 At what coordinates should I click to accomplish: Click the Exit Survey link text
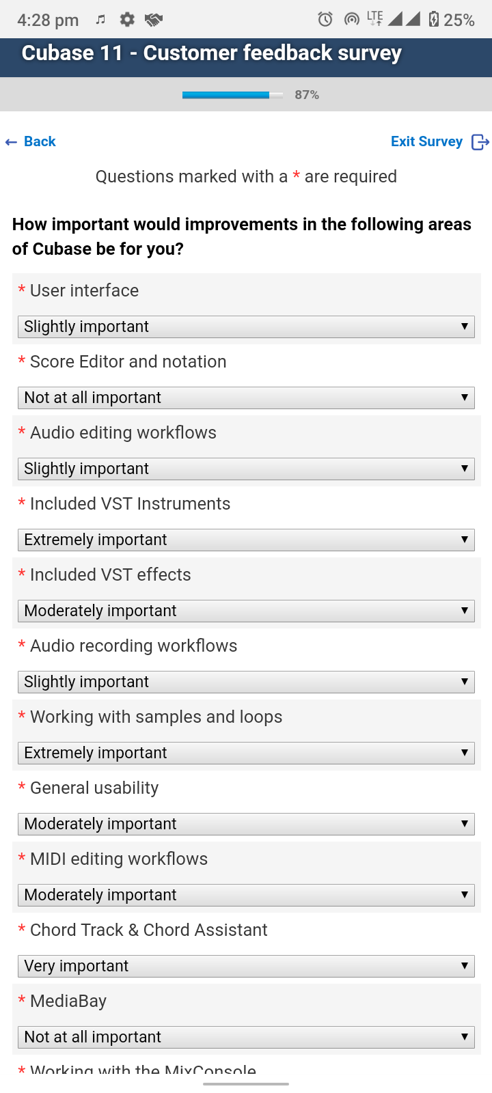click(426, 141)
